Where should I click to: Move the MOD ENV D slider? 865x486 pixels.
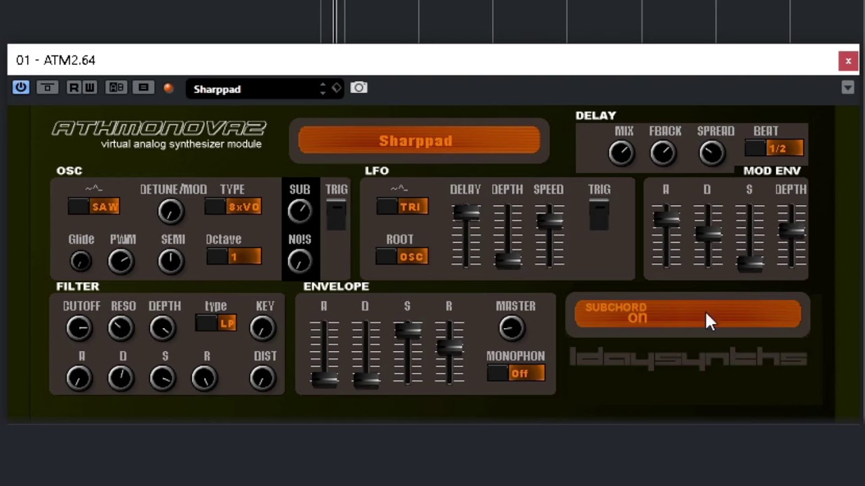(x=708, y=234)
